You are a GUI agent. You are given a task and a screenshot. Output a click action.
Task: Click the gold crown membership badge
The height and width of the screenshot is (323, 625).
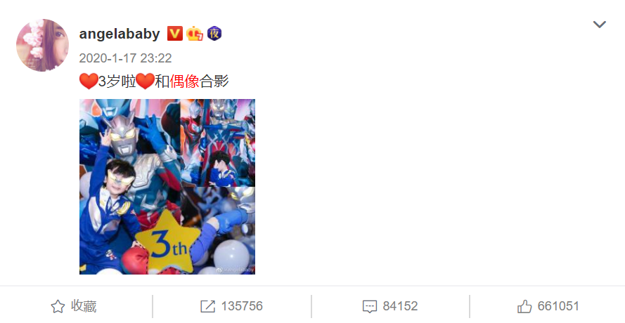[x=195, y=34]
